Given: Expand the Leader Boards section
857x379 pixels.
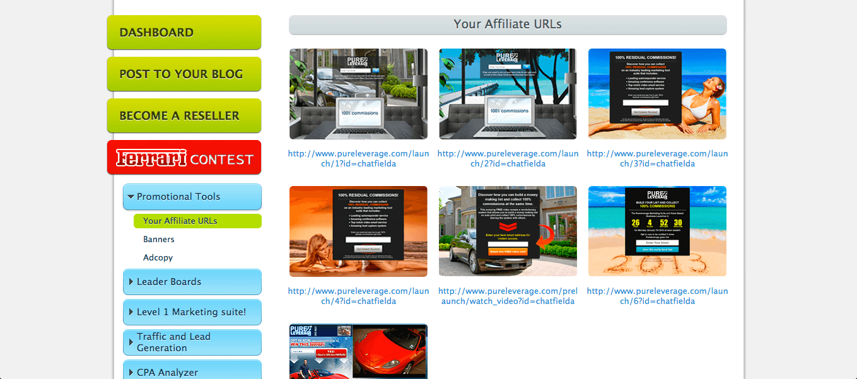Looking at the screenshot, I should coord(192,282).
